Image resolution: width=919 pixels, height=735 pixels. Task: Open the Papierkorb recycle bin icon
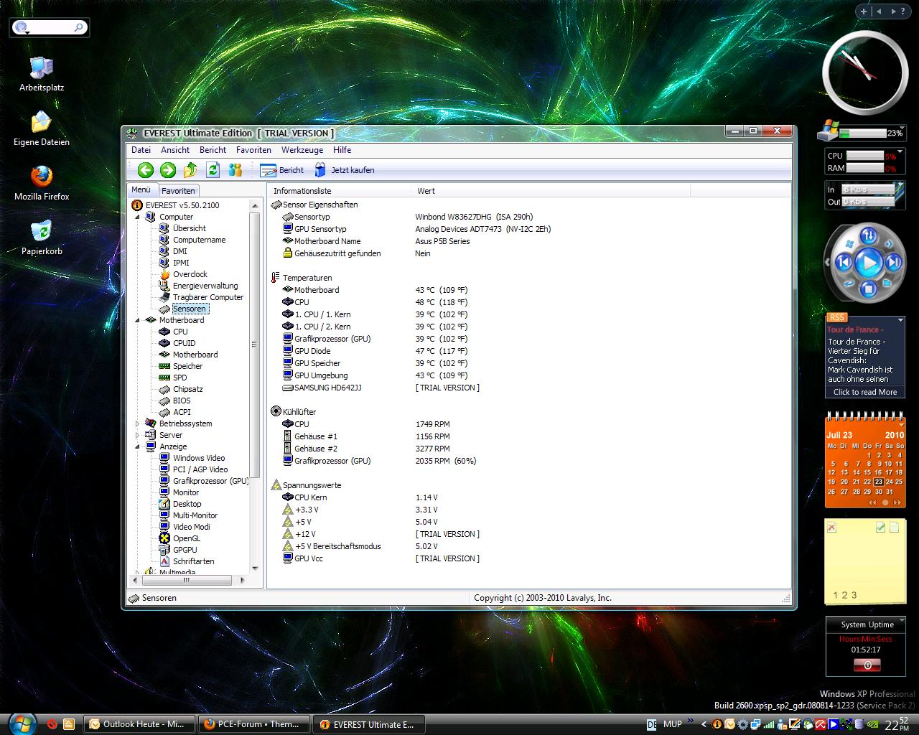pos(42,232)
